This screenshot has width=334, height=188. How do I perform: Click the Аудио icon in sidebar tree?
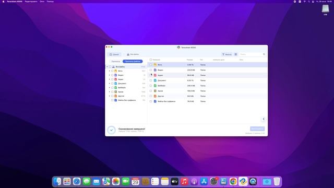click(x=116, y=79)
